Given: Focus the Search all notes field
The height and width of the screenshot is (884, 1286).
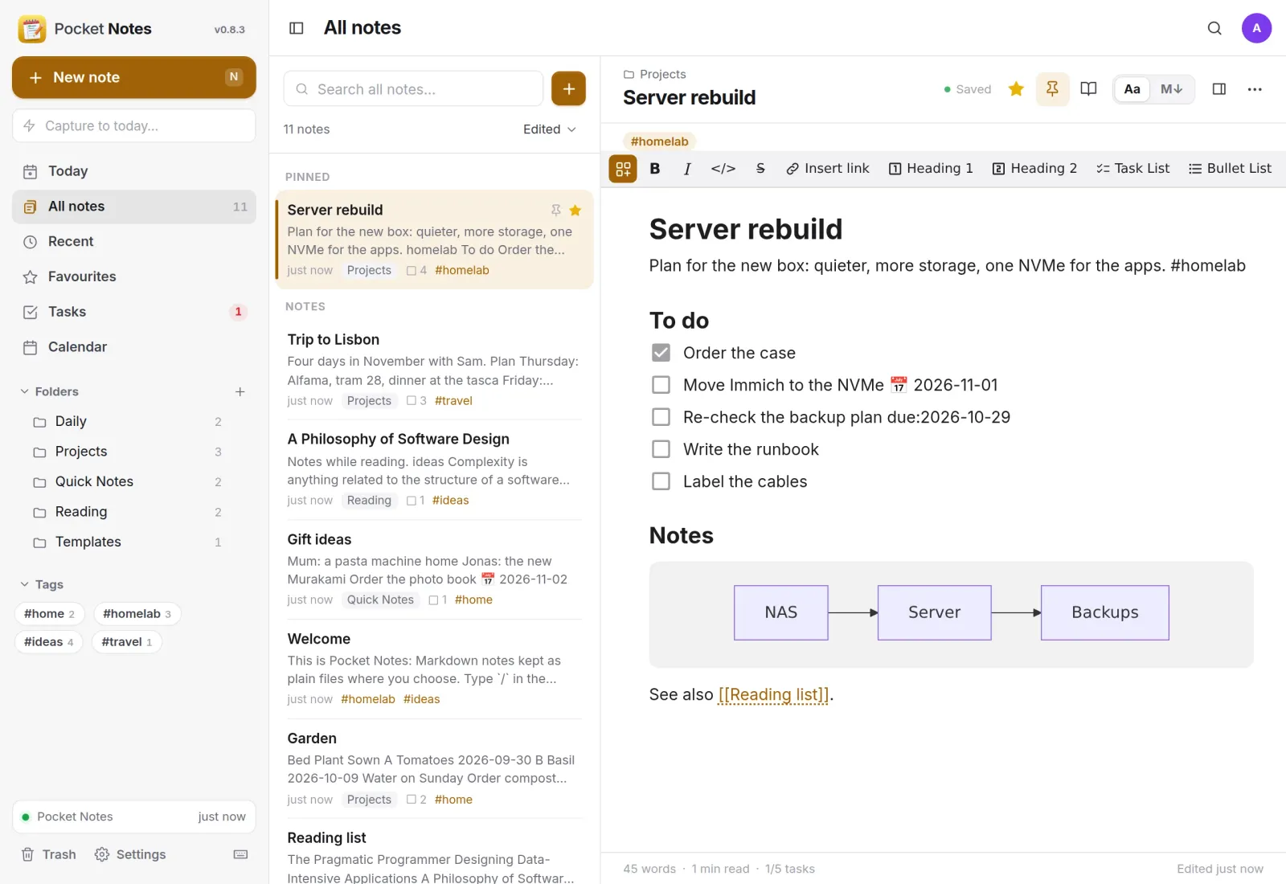Looking at the screenshot, I should (414, 88).
